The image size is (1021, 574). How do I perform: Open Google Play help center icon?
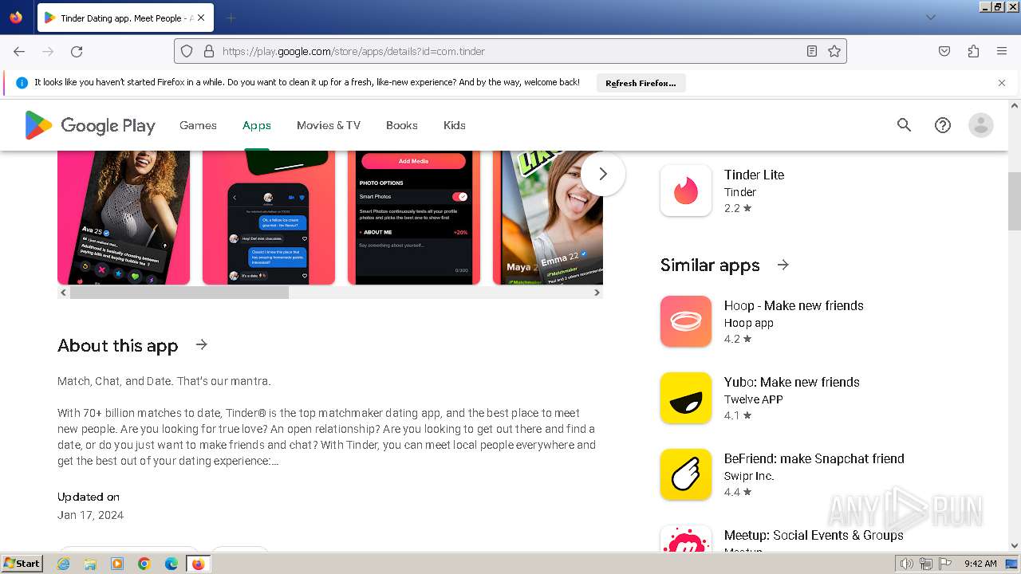943,125
